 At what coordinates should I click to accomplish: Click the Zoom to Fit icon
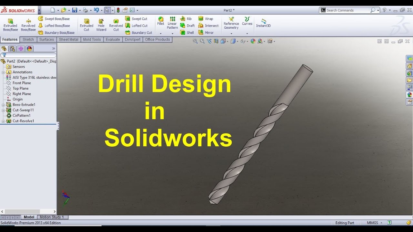[x=195, y=41]
